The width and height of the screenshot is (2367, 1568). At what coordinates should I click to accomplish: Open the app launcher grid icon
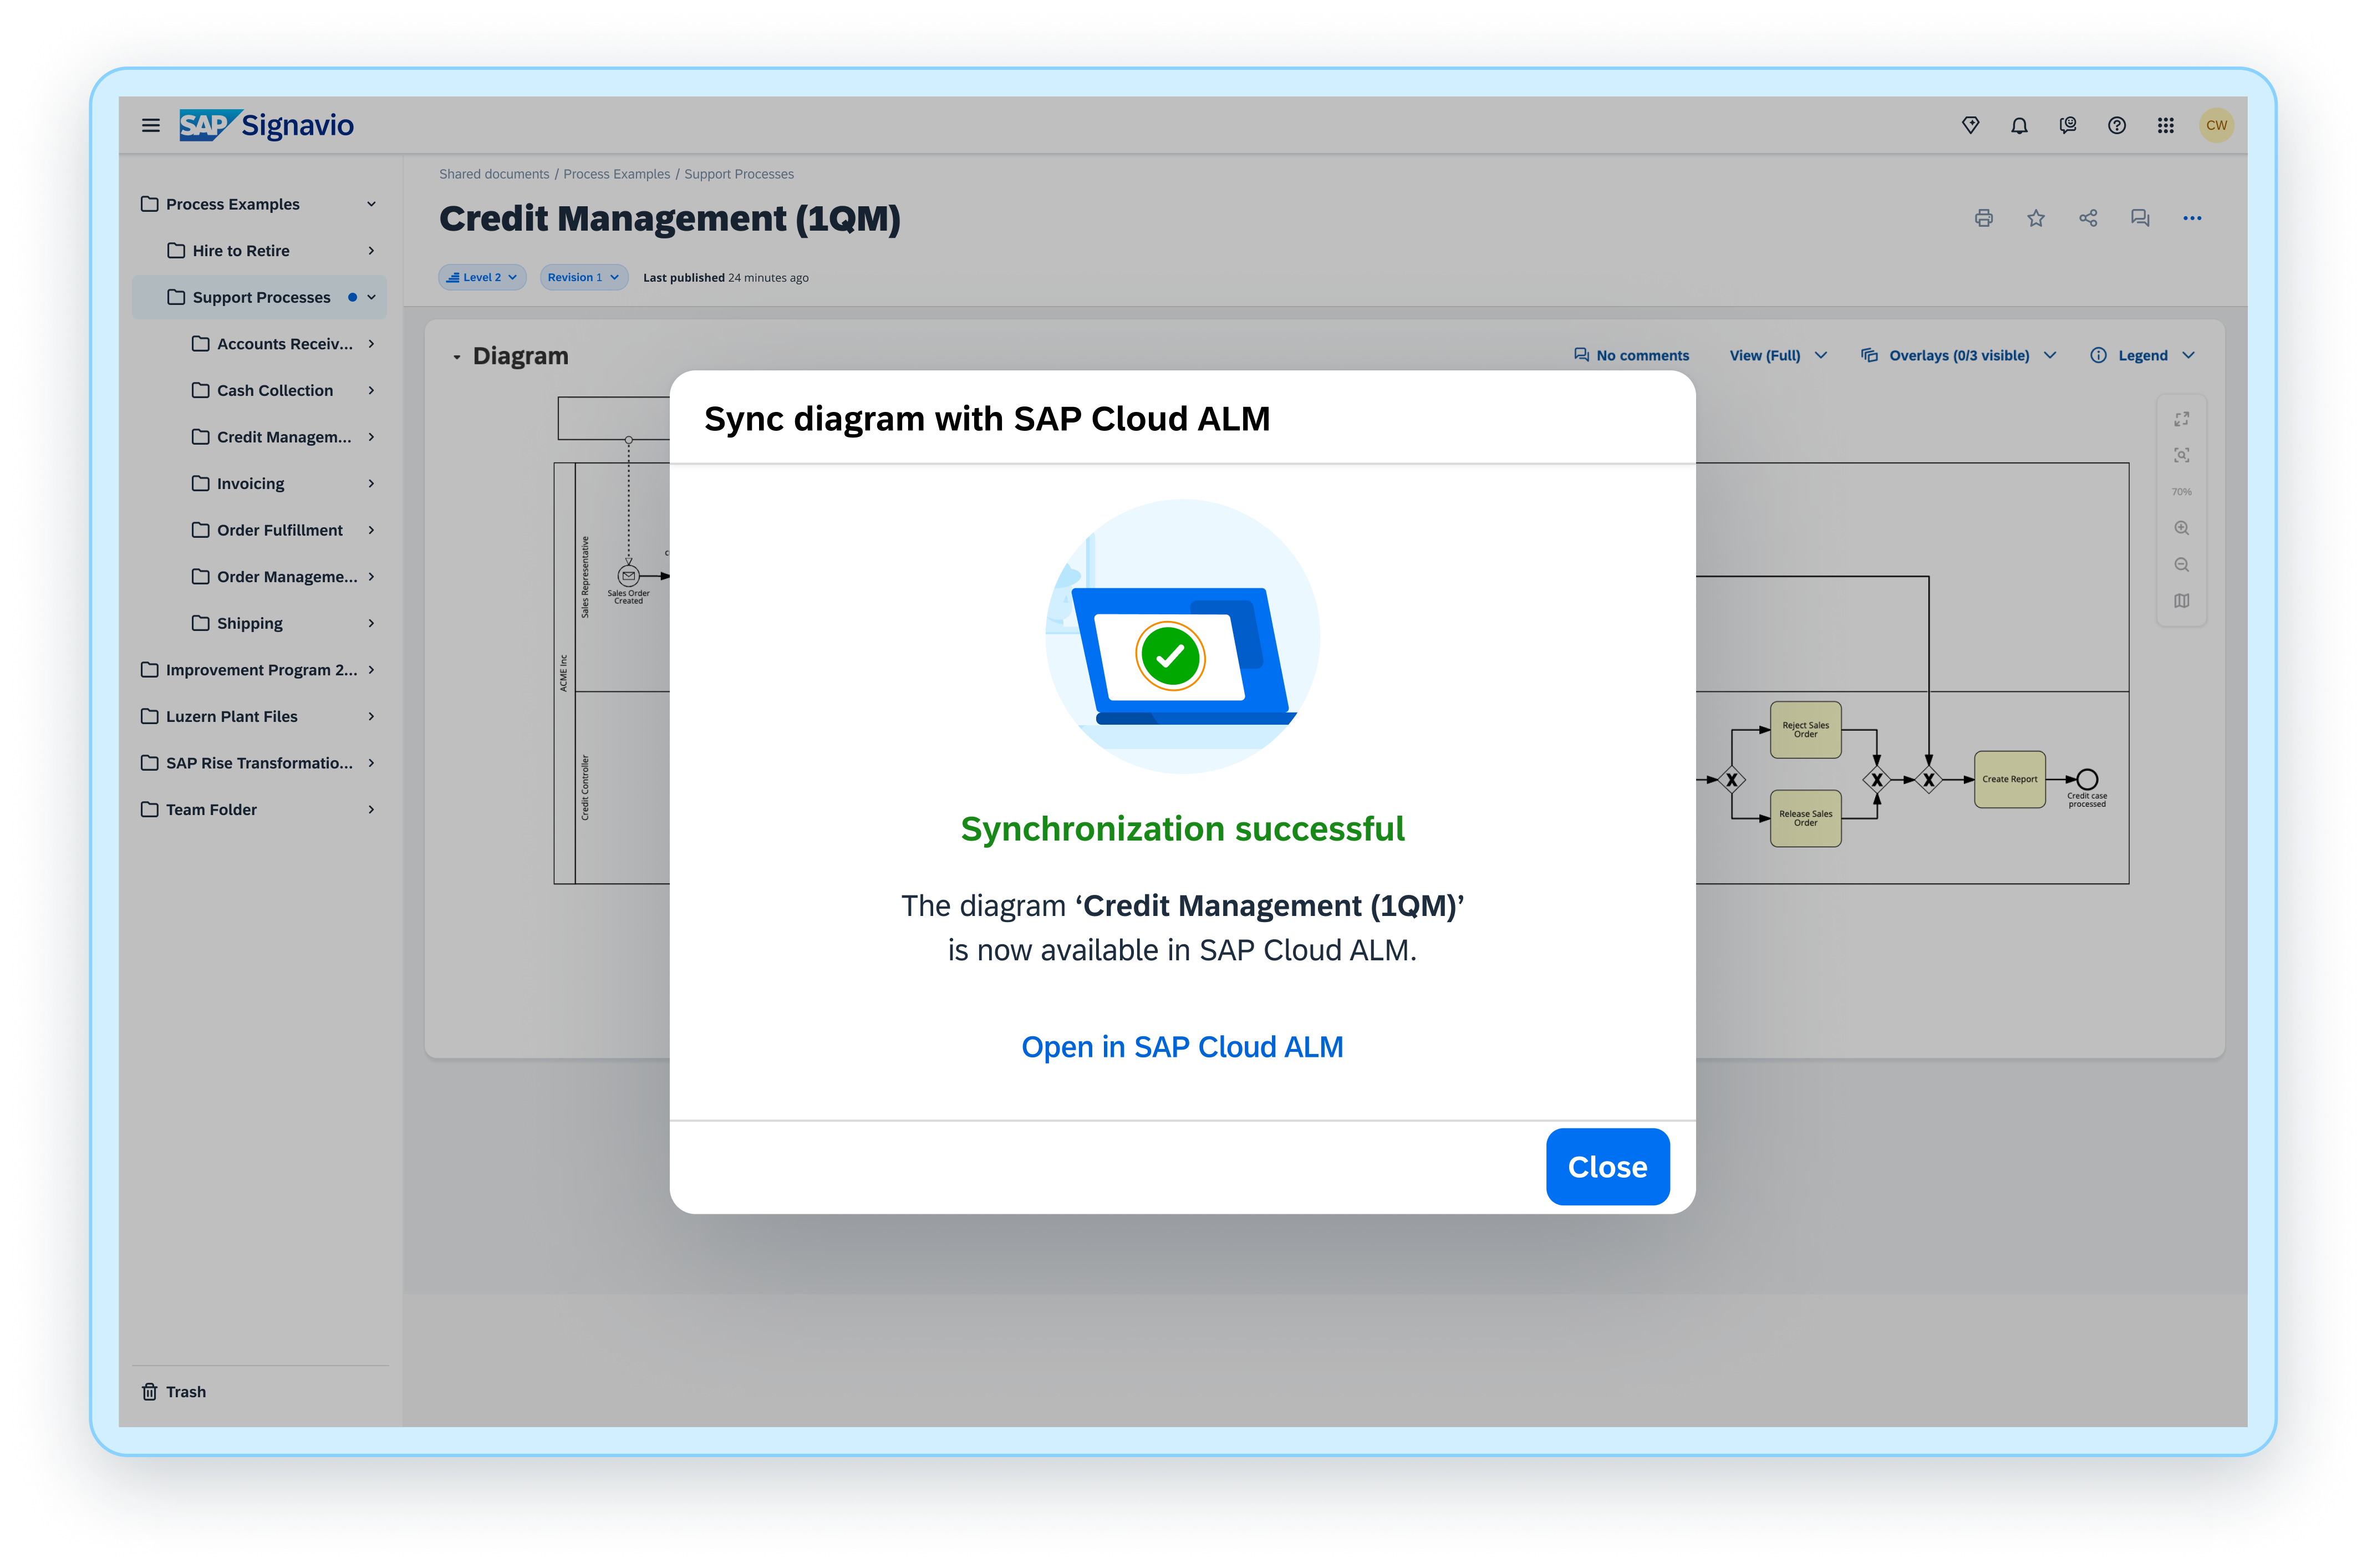pyautogui.click(x=2167, y=125)
